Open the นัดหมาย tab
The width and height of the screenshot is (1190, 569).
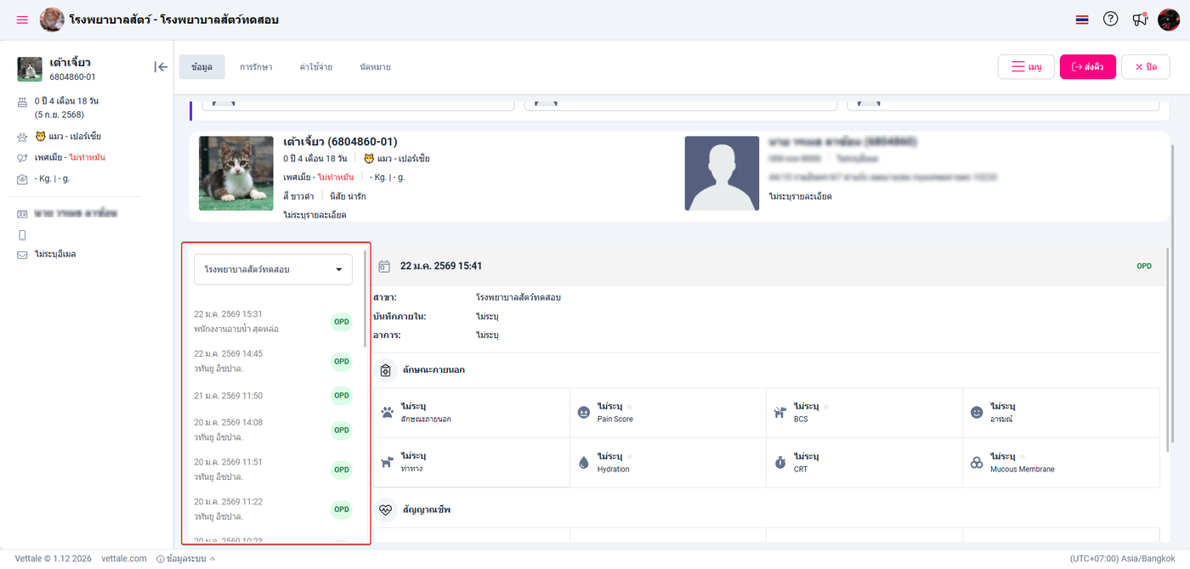[376, 67]
